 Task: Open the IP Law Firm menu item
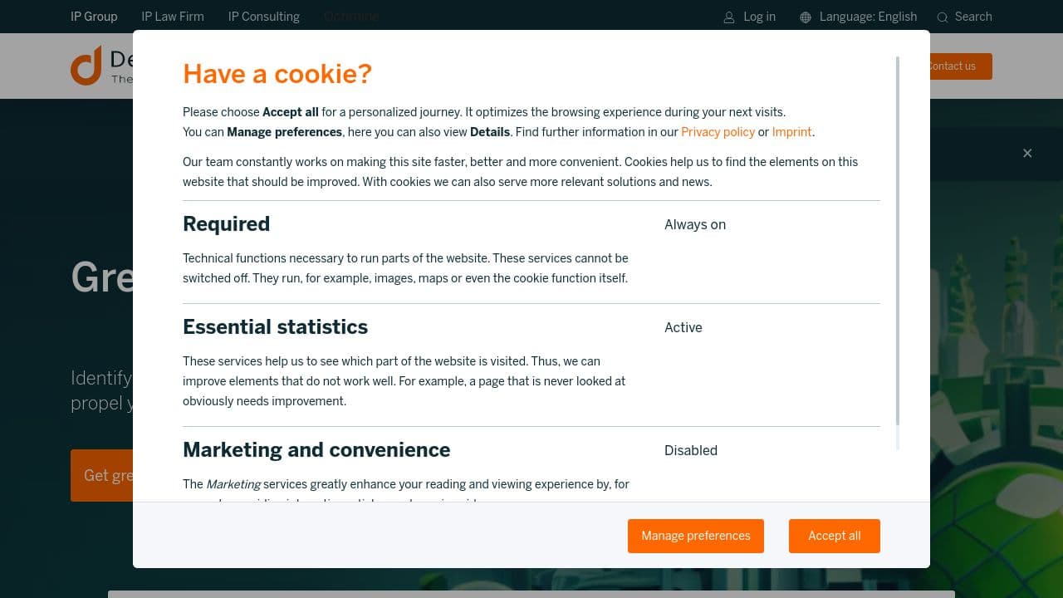pyautogui.click(x=173, y=17)
